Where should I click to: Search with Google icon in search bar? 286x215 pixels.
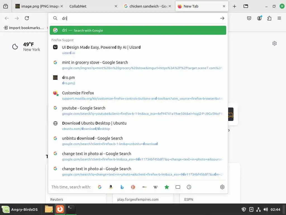tap(100, 187)
